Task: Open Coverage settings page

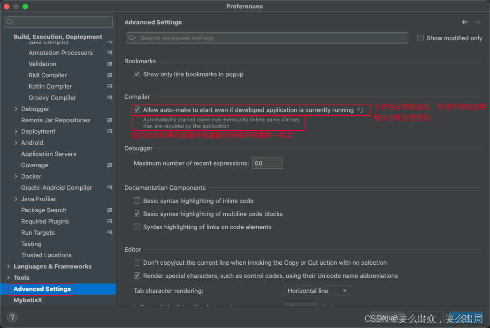Action: tap(34, 165)
